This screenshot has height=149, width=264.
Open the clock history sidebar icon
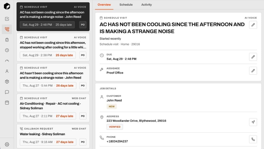coord(7,50)
